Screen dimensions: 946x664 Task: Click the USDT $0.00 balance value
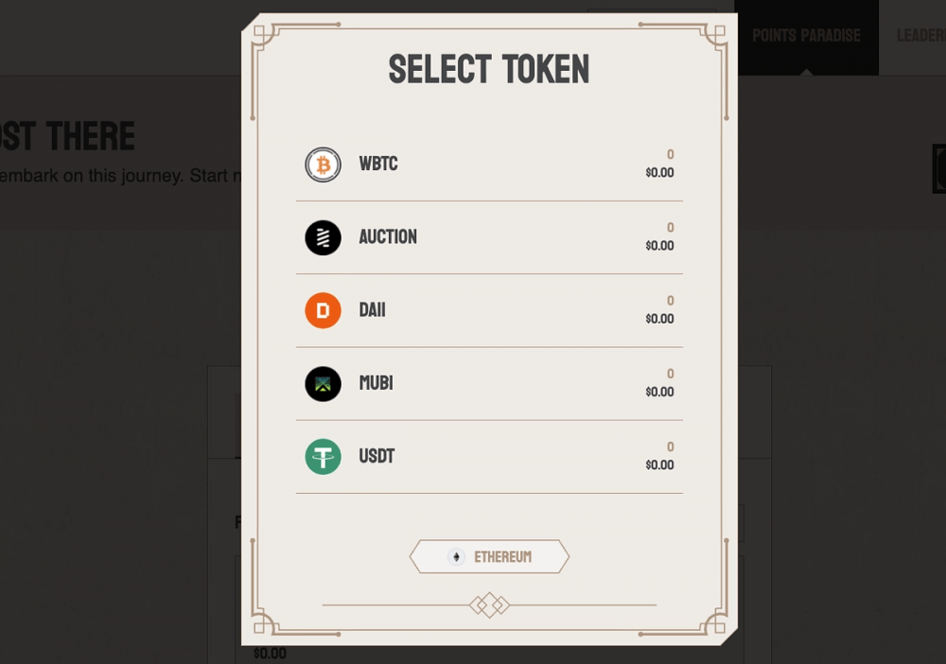click(659, 465)
